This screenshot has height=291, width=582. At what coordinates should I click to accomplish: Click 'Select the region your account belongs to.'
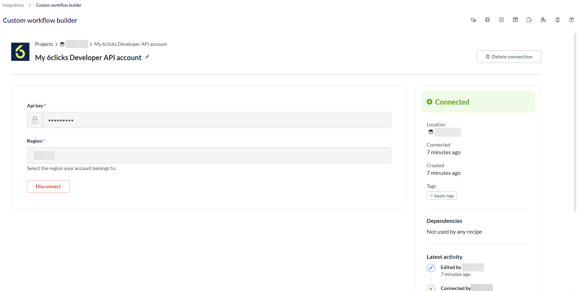(x=72, y=168)
